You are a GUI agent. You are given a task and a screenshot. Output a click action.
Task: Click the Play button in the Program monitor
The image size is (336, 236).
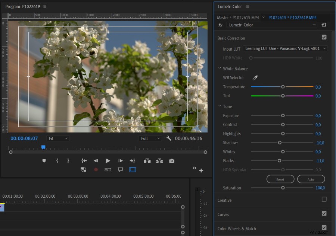pos(108,160)
